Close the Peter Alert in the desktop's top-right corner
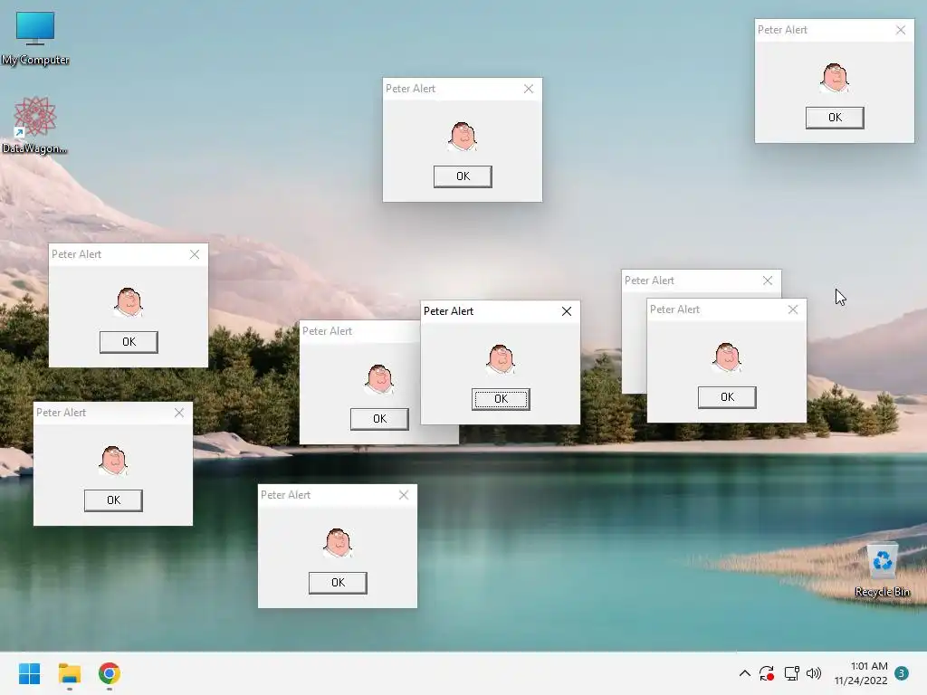 (901, 30)
